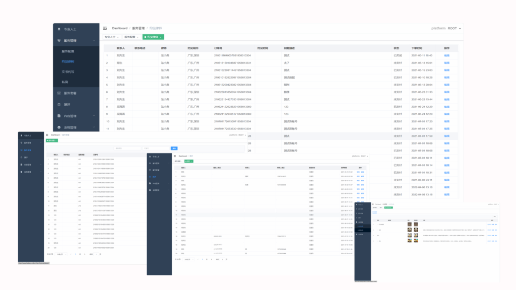Click the 测评 icon in large sidebar

[59, 104]
